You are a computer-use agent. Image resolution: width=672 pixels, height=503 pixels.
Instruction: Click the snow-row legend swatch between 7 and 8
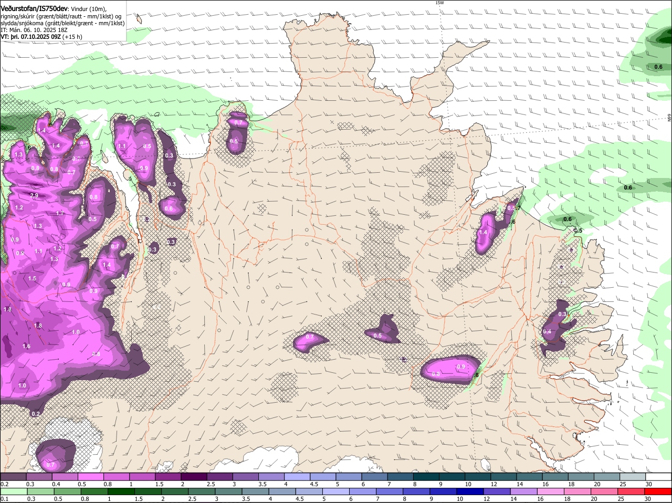click(x=400, y=477)
